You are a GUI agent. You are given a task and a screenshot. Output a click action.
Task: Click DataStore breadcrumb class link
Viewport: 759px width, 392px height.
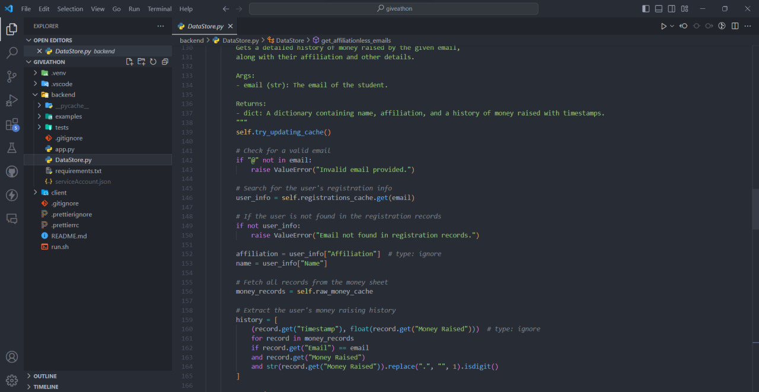point(289,40)
